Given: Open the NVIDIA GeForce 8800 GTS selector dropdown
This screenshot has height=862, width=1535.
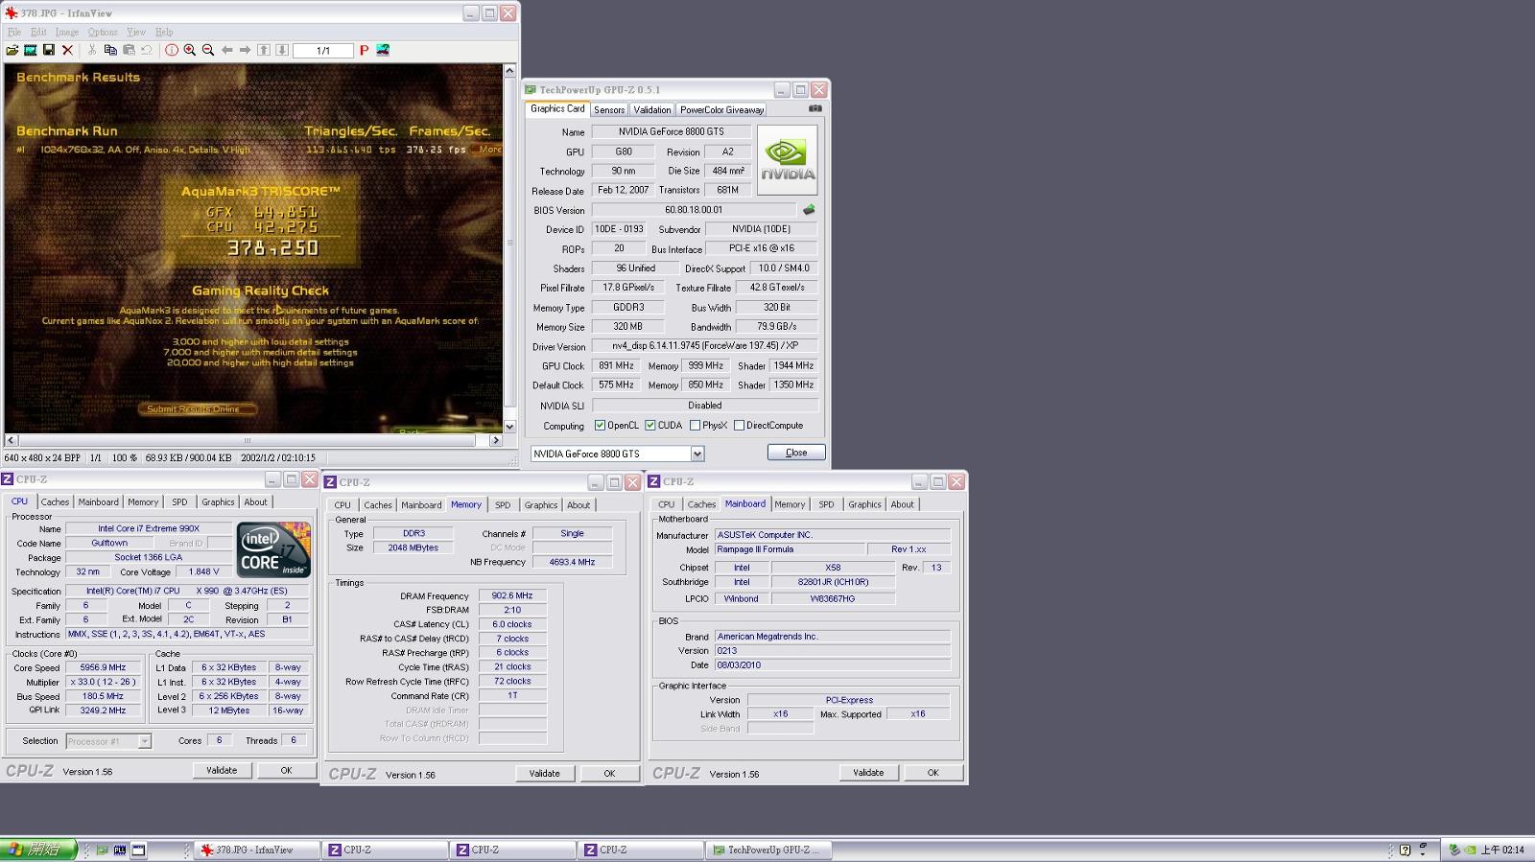Looking at the screenshot, I should point(697,454).
